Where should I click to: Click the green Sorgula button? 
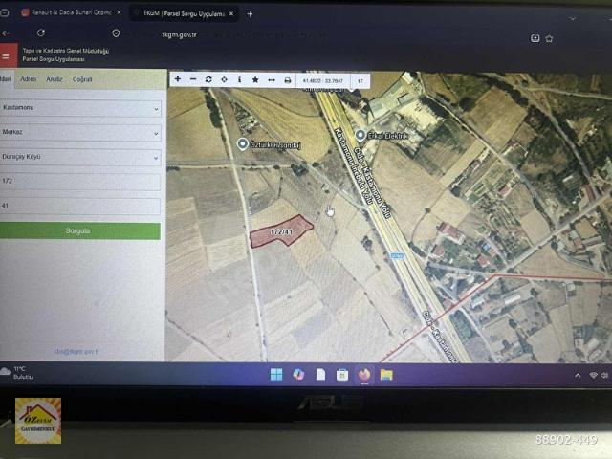pos(79,231)
